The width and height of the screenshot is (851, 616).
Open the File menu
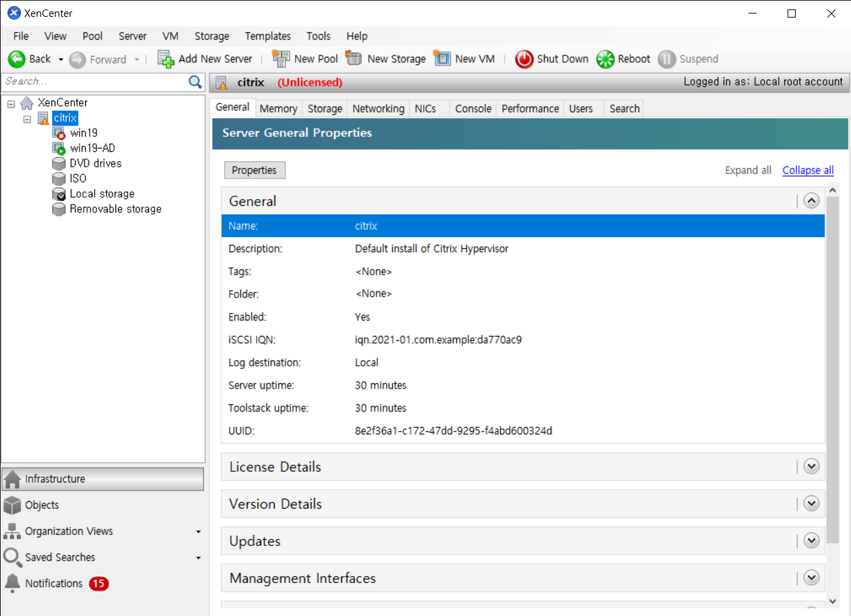click(x=21, y=36)
